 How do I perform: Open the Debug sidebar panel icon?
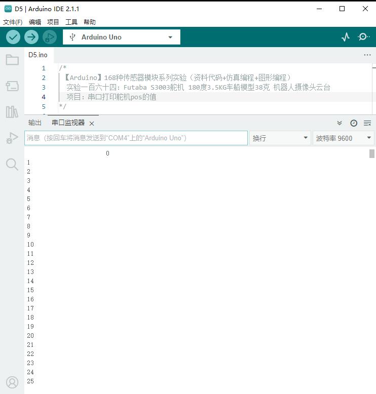coord(12,138)
